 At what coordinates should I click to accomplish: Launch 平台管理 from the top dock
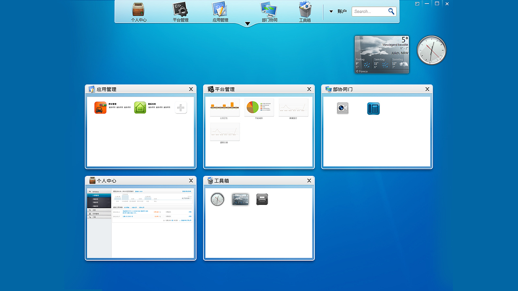click(180, 11)
